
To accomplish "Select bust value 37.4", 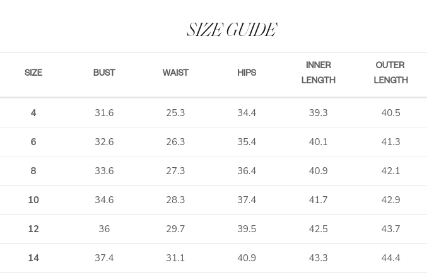I will tap(104, 258).
